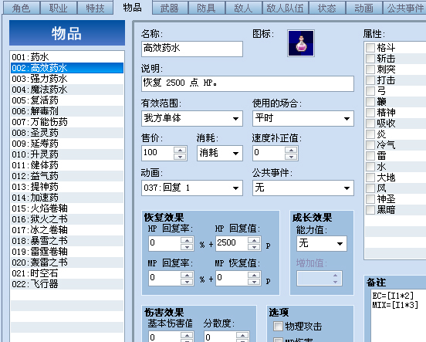The width and height of the screenshot is (426, 342).
Task: Open the 消耗 dropdown
Action: 220,153
